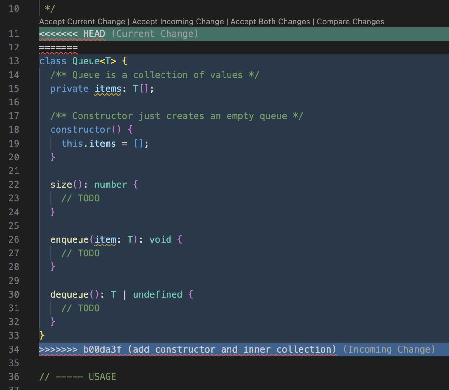Select the underlined items property on line 15

coord(108,89)
